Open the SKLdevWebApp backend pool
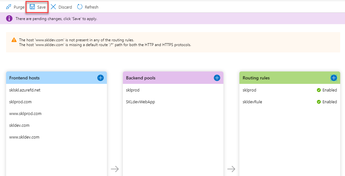Screen dimensions: 345x176 point(141,102)
